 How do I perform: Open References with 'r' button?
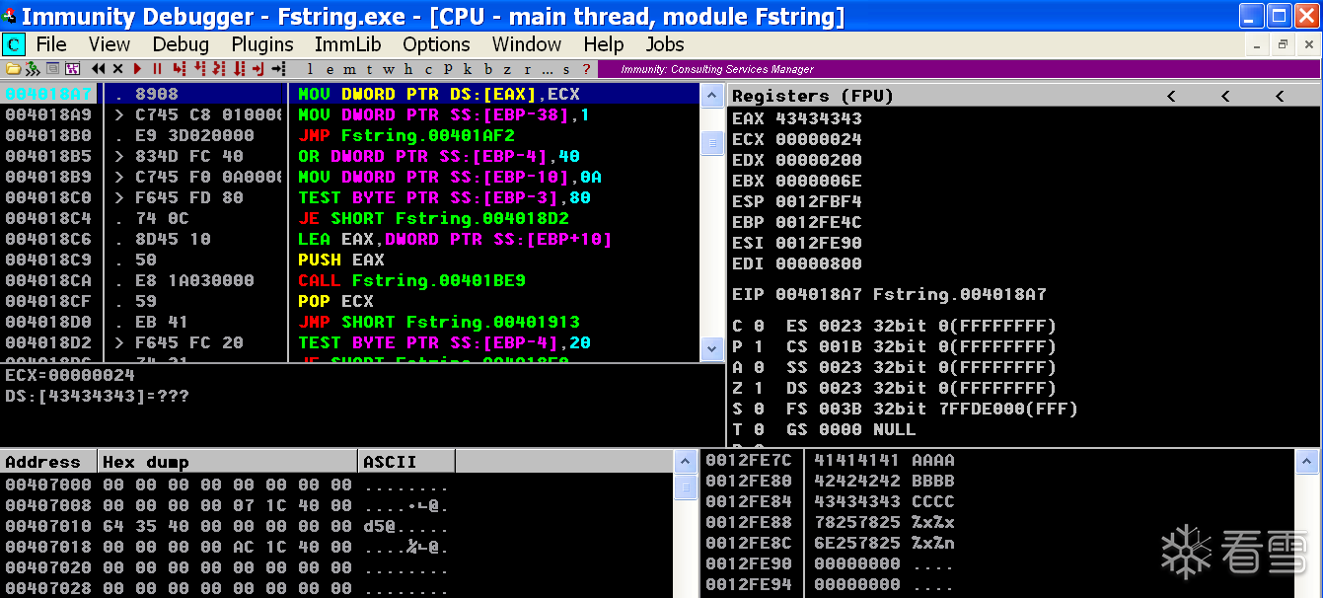point(528,69)
